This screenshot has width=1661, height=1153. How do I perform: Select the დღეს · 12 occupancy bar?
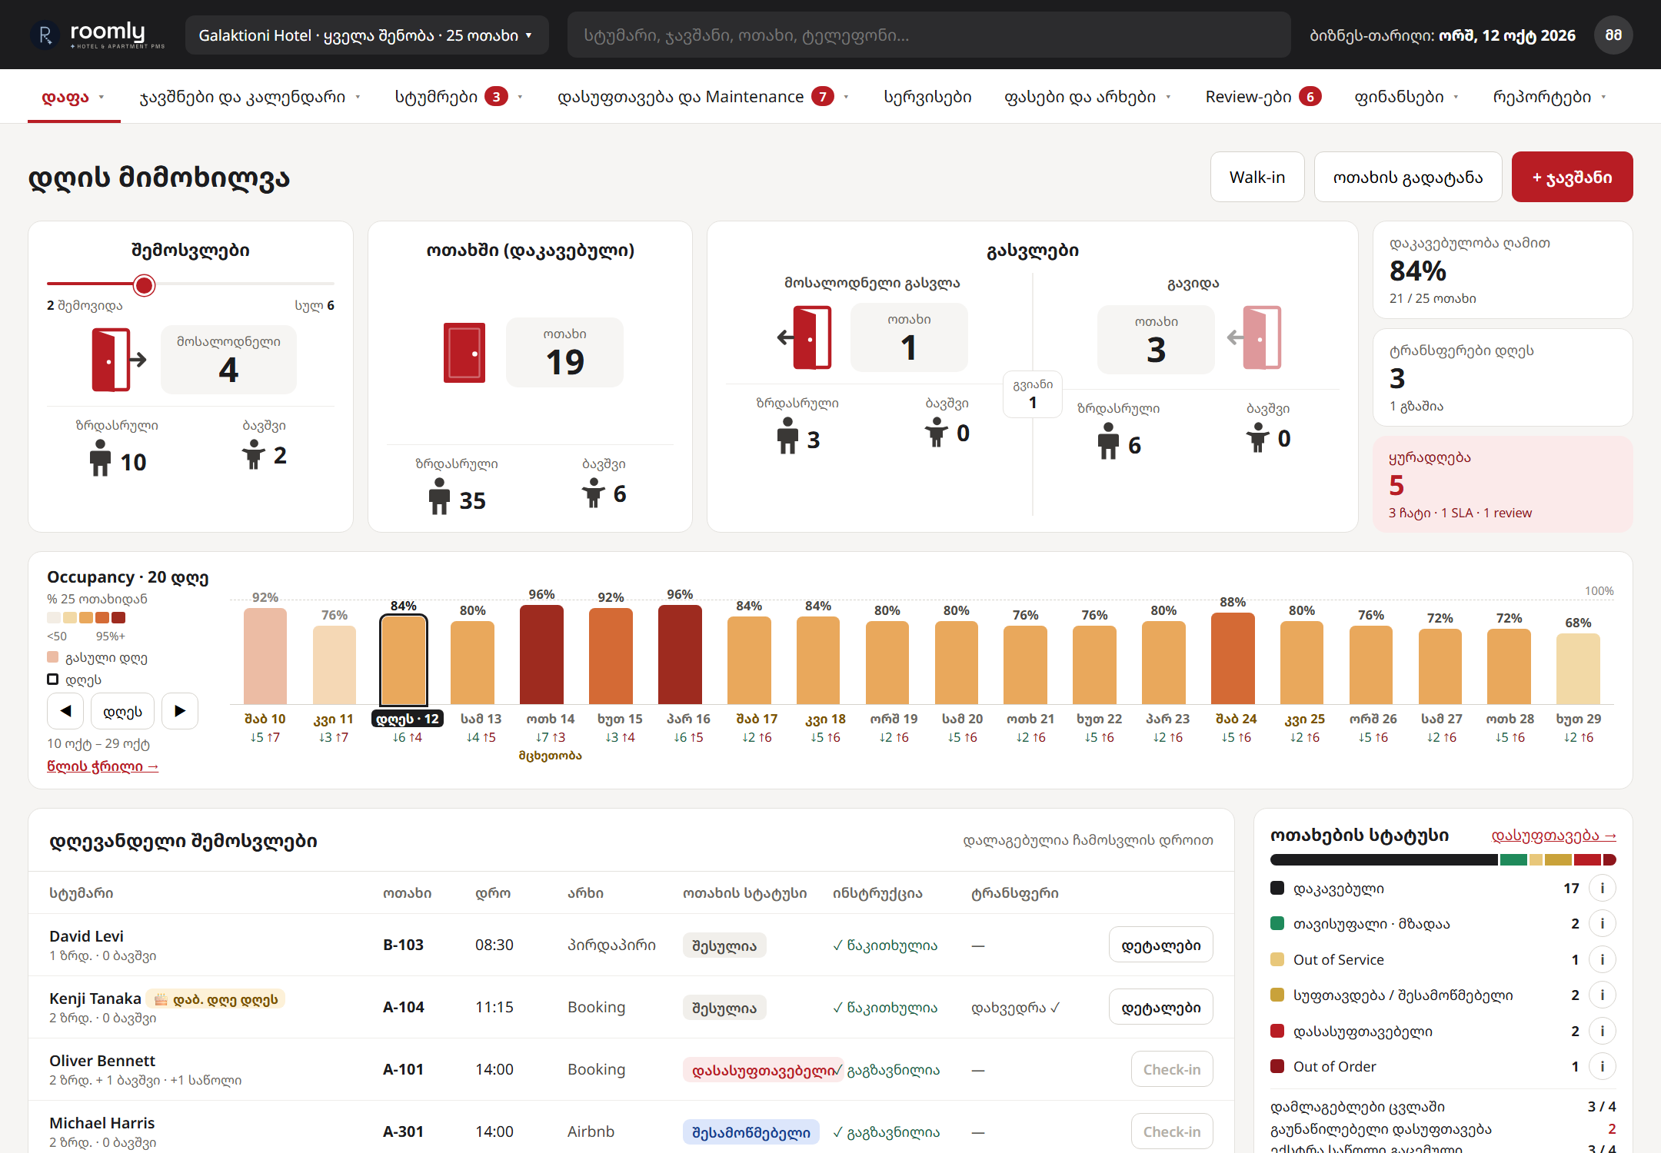(x=404, y=660)
